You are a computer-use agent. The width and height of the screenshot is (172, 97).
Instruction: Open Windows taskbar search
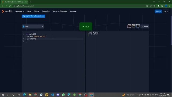coord(8,95)
